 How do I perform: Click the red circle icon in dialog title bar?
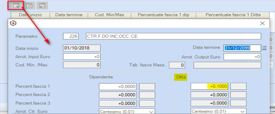coord(13,23)
